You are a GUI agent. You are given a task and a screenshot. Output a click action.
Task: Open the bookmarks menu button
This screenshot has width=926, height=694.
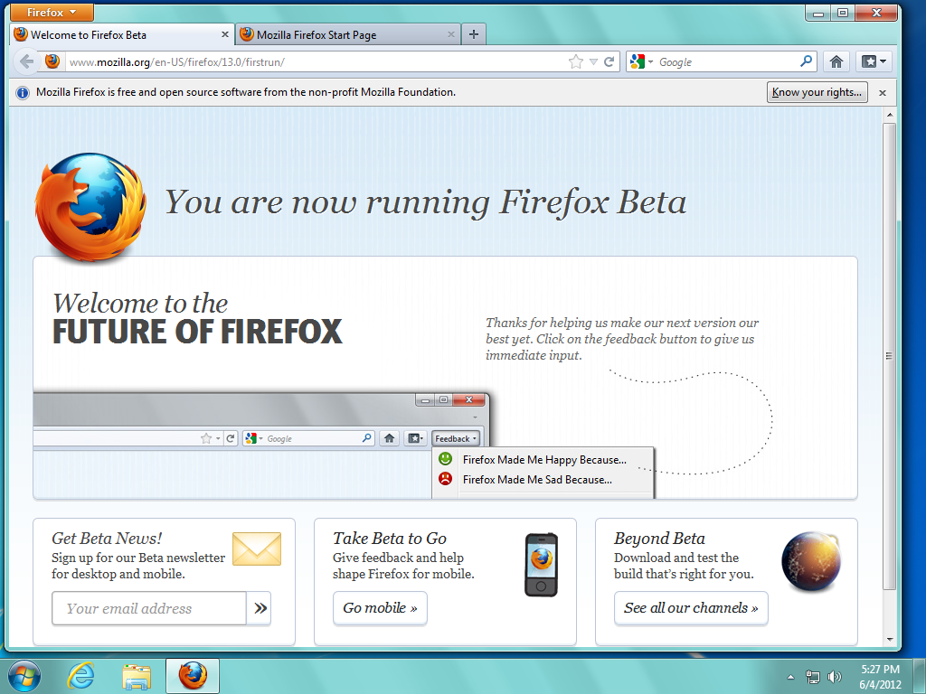point(874,61)
